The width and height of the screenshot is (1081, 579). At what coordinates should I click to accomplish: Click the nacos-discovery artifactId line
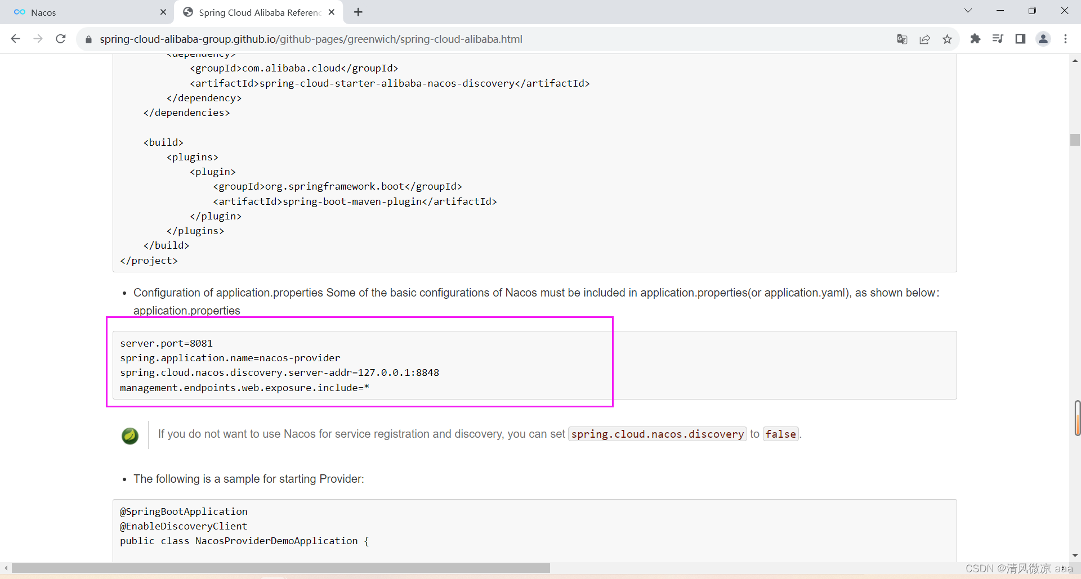click(x=390, y=83)
